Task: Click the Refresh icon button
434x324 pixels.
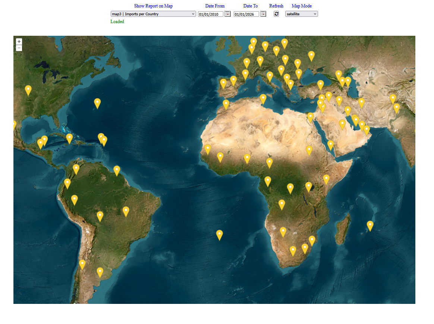Action: pyautogui.click(x=276, y=14)
